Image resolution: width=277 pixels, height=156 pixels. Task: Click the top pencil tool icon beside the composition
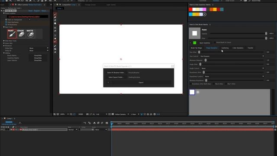(x=55, y=14)
